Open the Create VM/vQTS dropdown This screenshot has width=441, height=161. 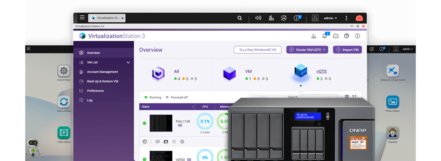307,50
